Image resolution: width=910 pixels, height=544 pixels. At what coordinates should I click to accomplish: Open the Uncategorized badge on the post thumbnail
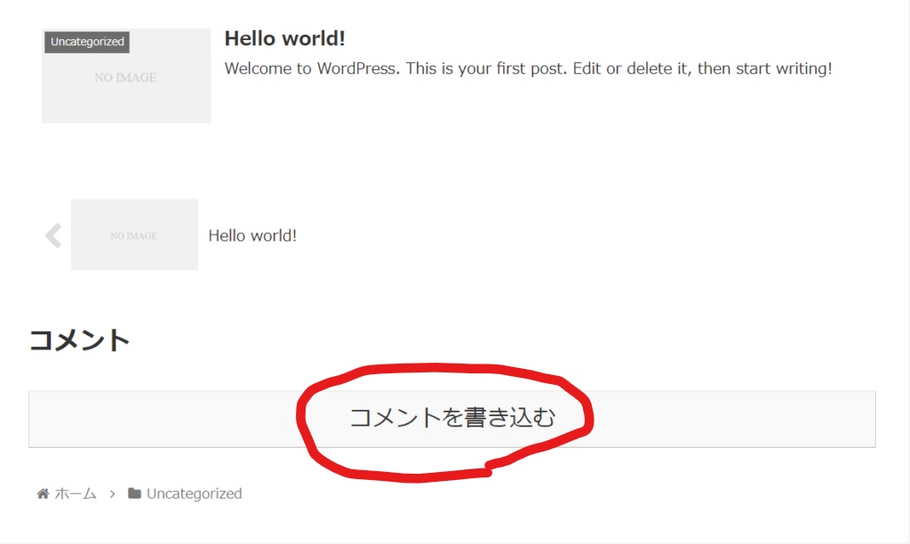pos(87,42)
